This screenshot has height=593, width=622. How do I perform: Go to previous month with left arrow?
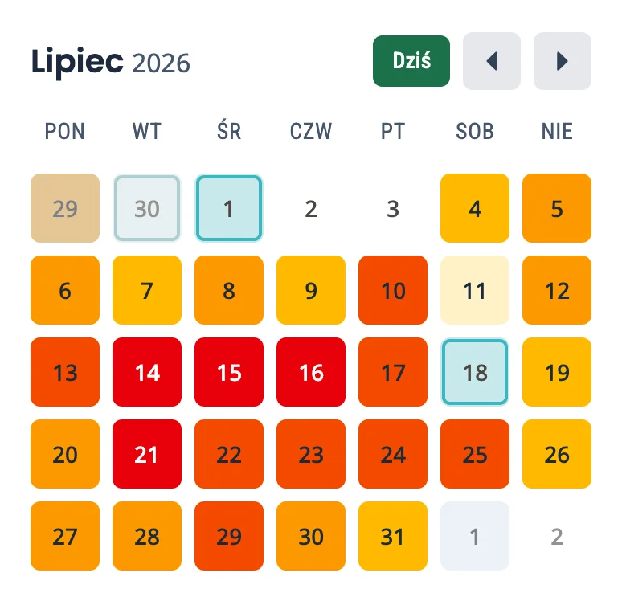(492, 61)
